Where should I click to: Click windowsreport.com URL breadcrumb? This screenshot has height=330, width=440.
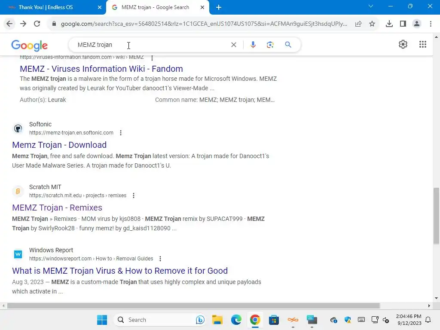91,259
